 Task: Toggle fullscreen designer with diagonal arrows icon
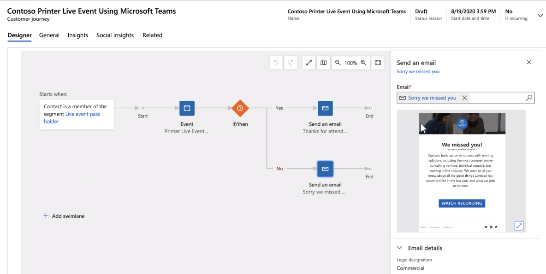(309, 63)
